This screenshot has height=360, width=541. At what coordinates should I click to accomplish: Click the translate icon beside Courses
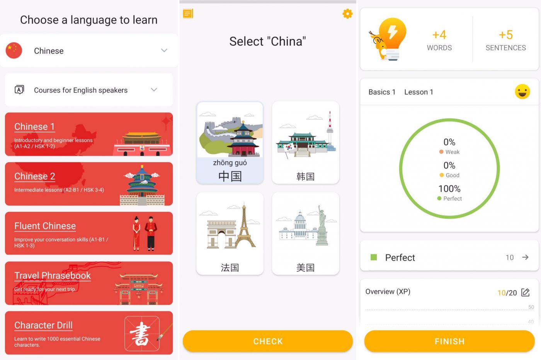tap(19, 90)
